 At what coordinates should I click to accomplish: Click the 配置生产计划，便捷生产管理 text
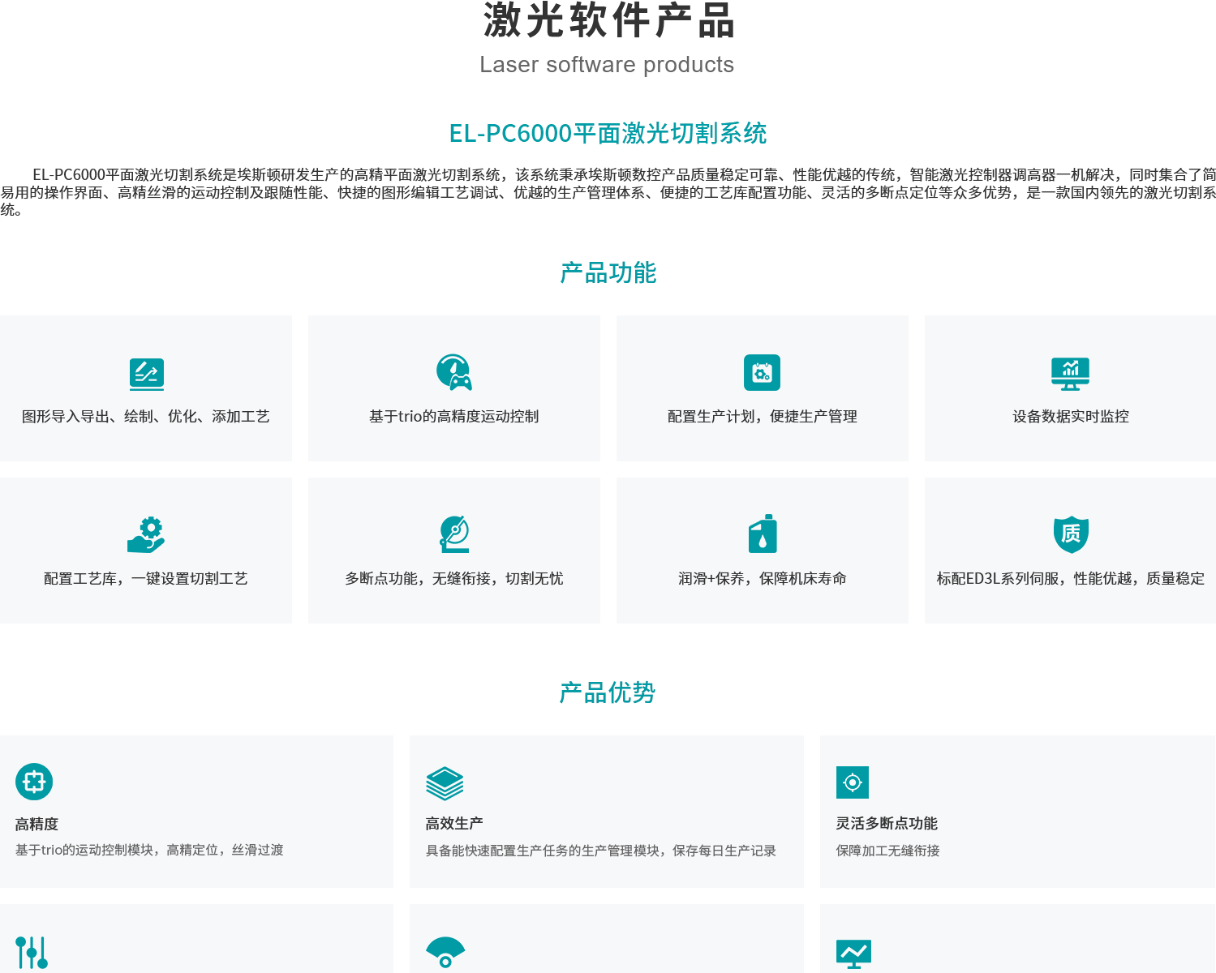[x=762, y=417]
